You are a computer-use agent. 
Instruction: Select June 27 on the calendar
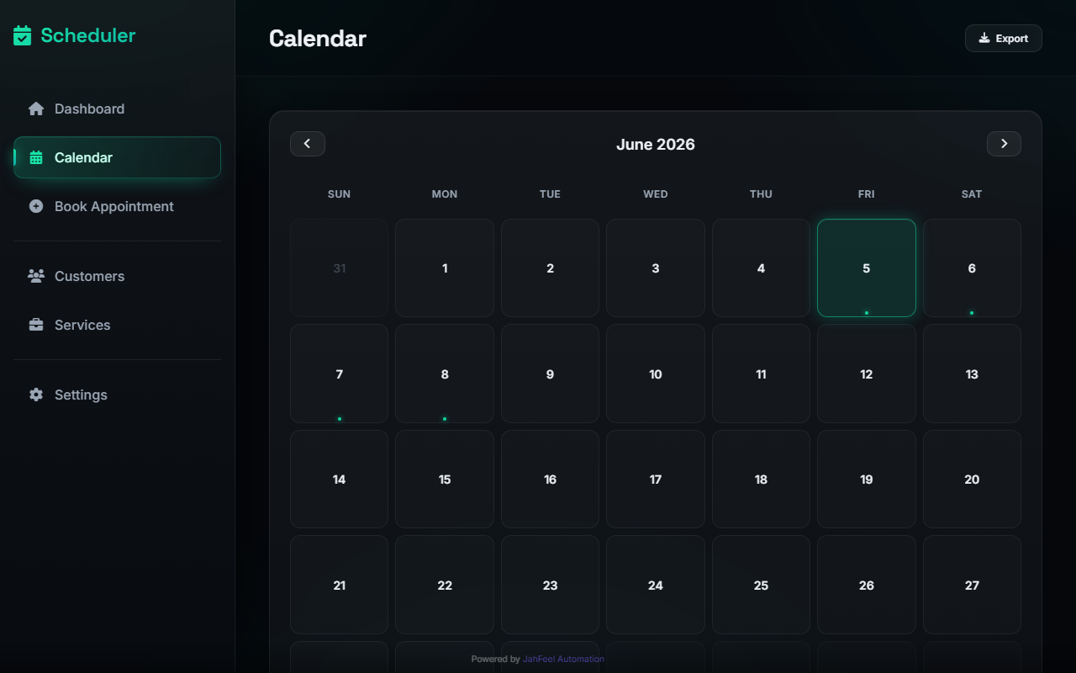pos(972,585)
